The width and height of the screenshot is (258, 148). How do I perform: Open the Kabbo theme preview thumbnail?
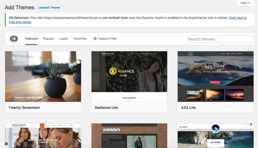pyautogui.click(x=129, y=135)
